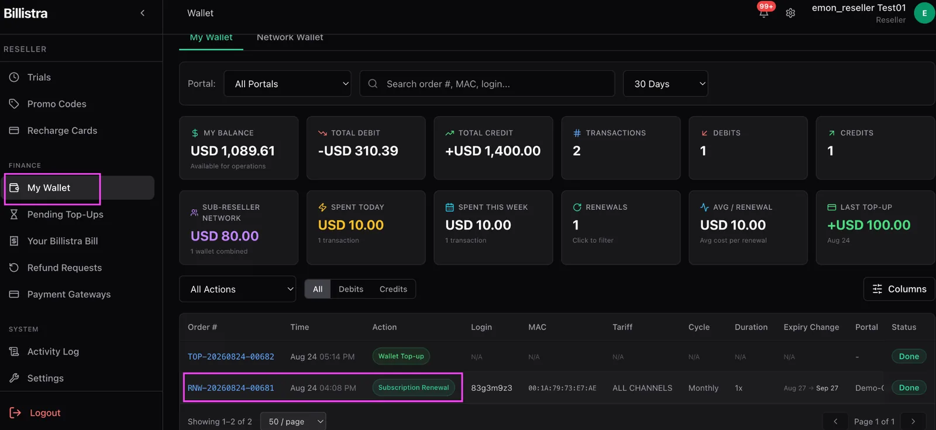Click the Renewals refresh icon

coord(577,207)
